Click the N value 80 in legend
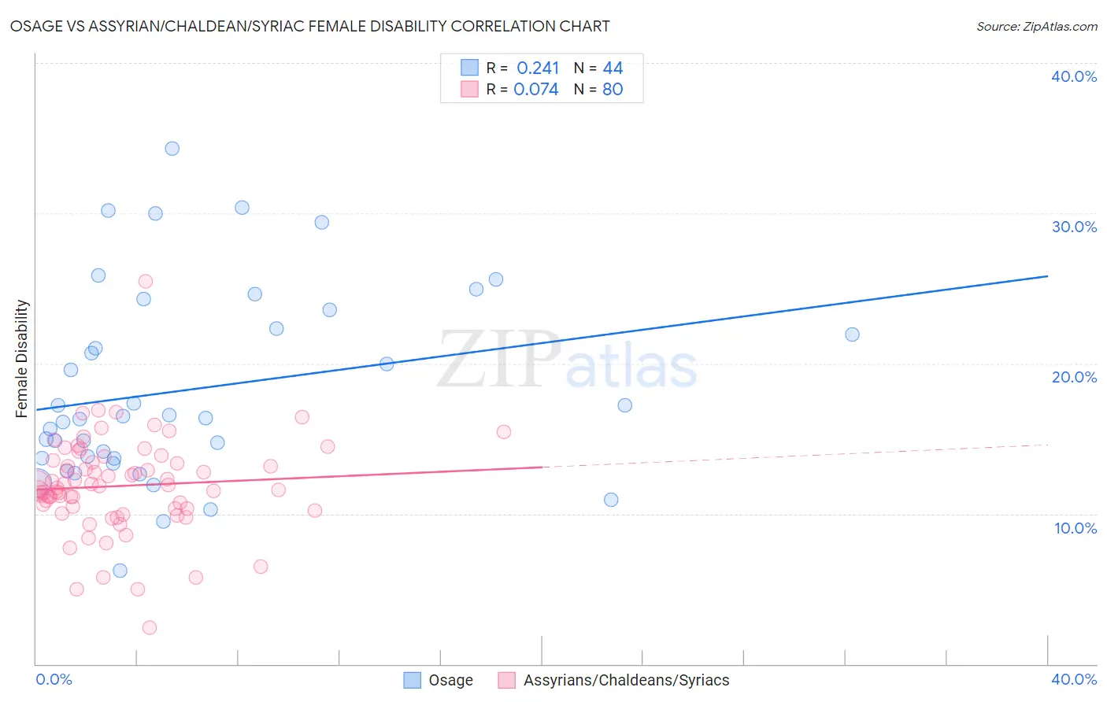 pos(613,89)
